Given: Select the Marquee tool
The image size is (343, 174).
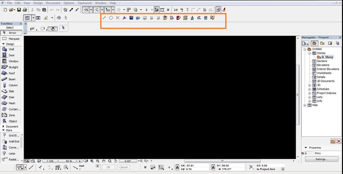Looking at the screenshot, I should tap(11, 39).
